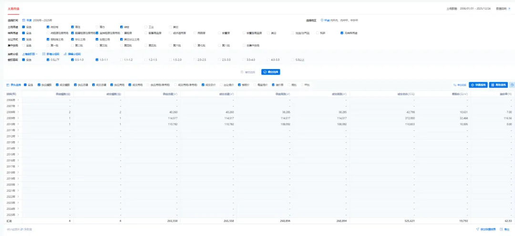The width and height of the screenshot is (515, 236).
Task: Click the location pin icon beside 环线
Action: [x=322, y=20]
